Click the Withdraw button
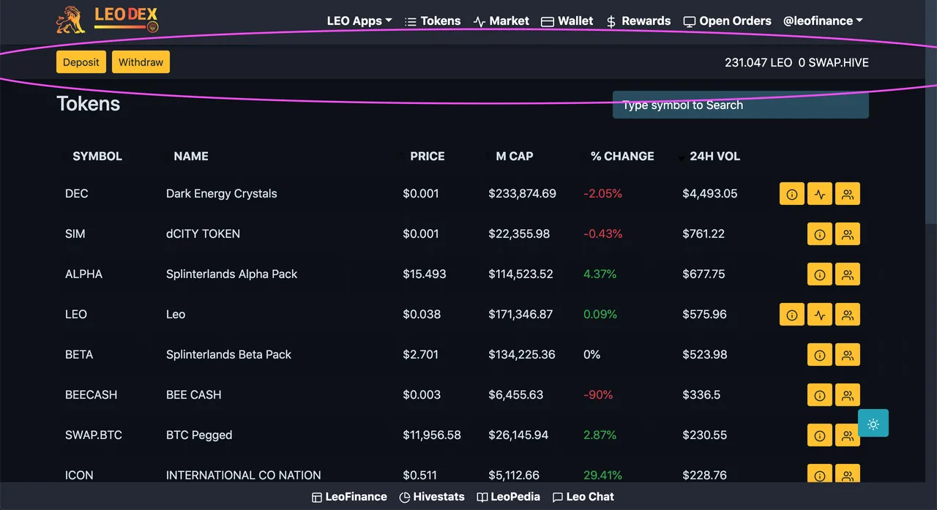This screenshot has height=510, width=937. pyautogui.click(x=141, y=62)
